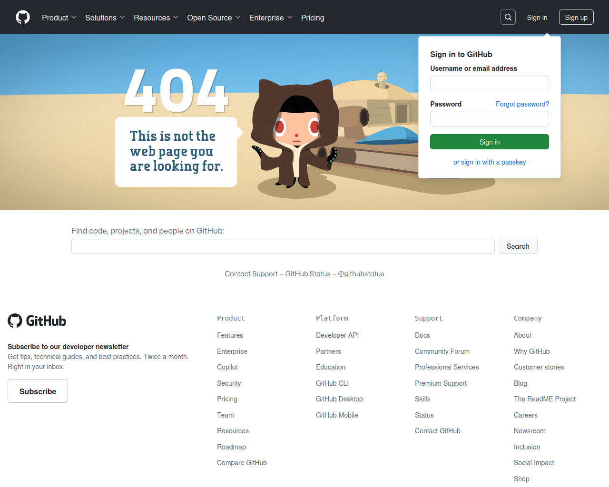Click the Forgot password? link
The image size is (609, 487).
522,104
